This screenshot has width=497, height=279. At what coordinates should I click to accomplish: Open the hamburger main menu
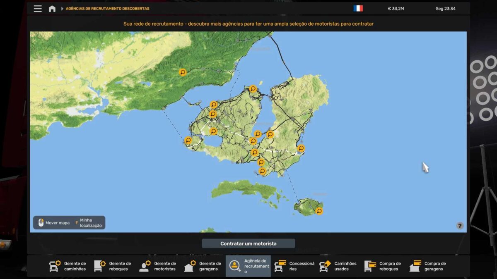38,9
